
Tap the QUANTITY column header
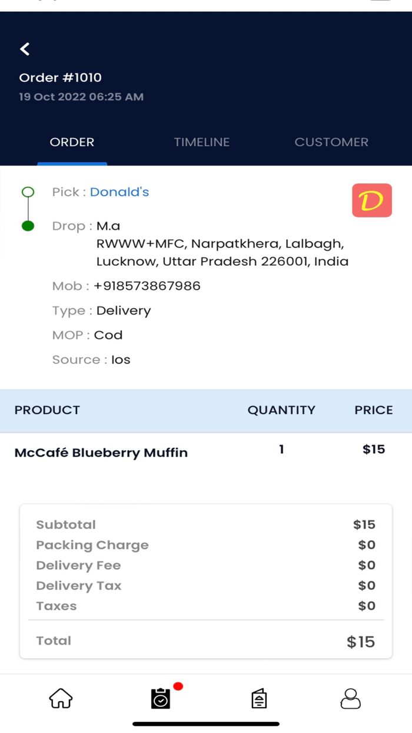click(281, 410)
